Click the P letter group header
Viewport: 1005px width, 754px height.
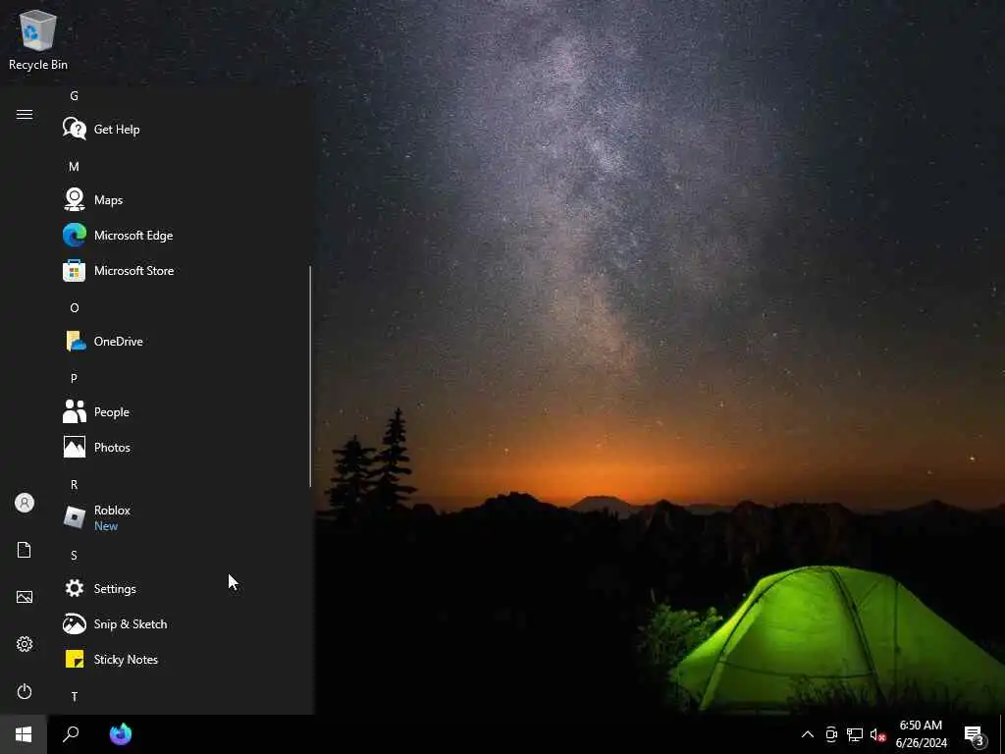pos(74,378)
